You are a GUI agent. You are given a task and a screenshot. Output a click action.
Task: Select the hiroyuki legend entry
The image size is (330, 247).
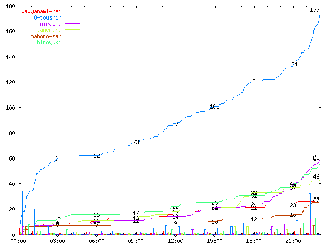(x=49, y=42)
